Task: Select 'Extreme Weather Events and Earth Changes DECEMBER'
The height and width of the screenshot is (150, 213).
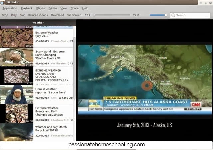Action: click(x=49, y=111)
